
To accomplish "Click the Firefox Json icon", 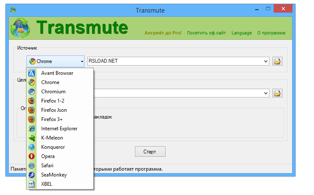I will (x=32, y=110).
